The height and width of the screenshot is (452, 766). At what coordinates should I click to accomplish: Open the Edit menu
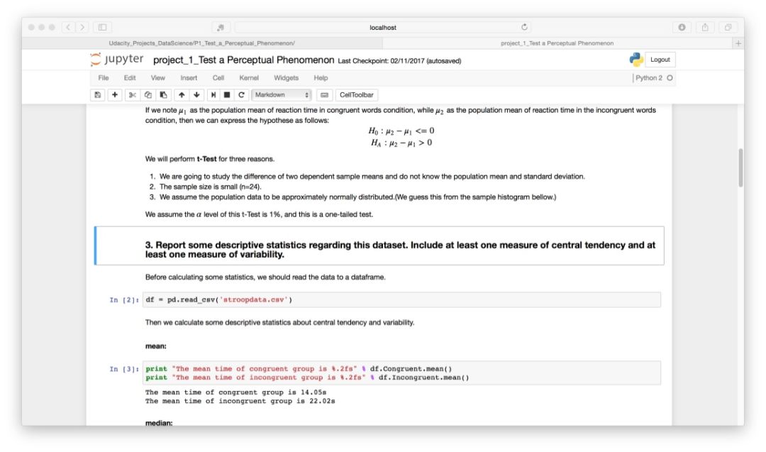coord(130,77)
